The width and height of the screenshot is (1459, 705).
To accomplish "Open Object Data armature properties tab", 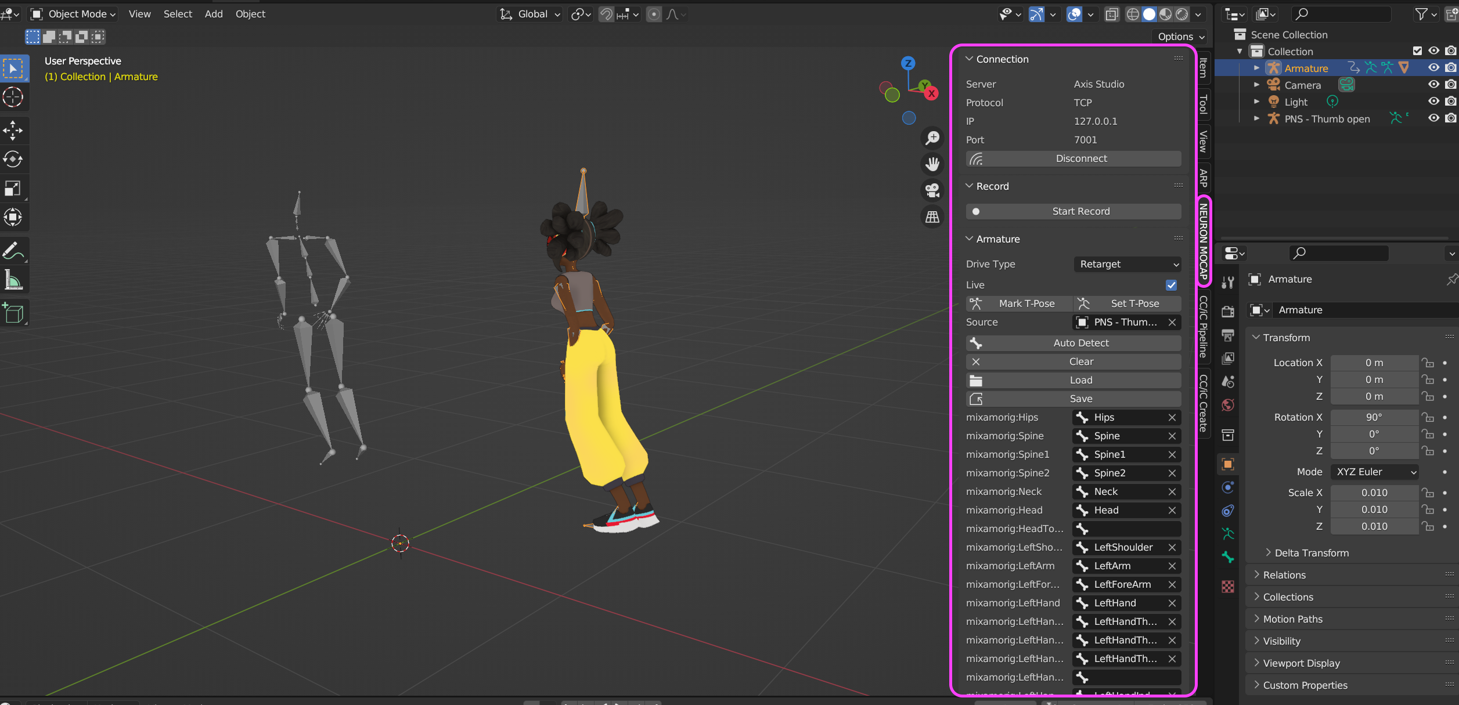I will coord(1228,534).
